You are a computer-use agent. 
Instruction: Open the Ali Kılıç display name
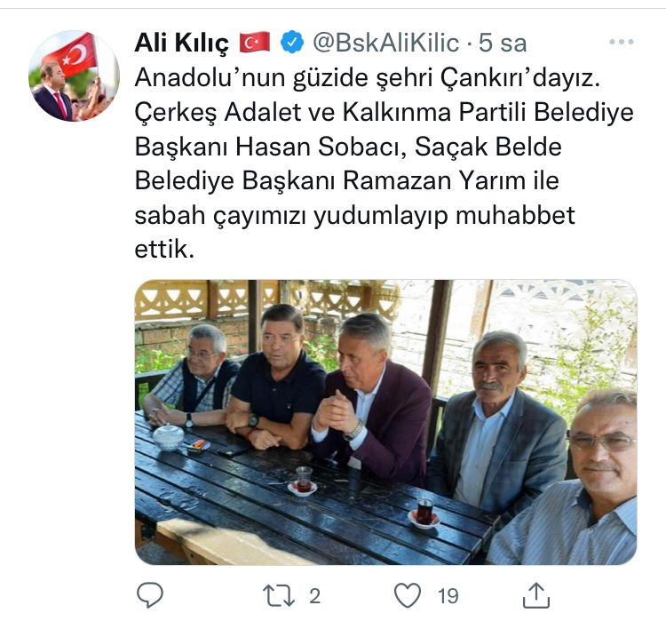[182, 43]
